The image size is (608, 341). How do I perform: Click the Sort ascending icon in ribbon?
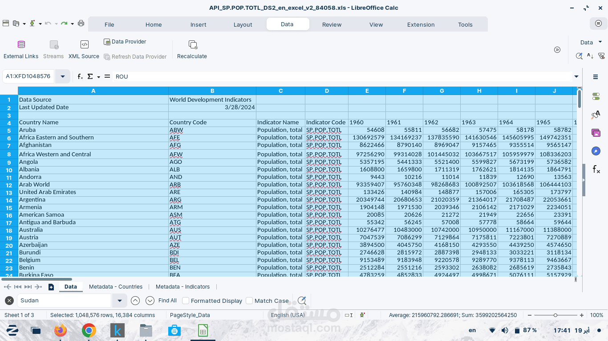(590, 56)
